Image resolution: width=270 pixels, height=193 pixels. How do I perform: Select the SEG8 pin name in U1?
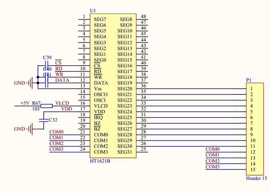pyautogui.click(x=126, y=19)
